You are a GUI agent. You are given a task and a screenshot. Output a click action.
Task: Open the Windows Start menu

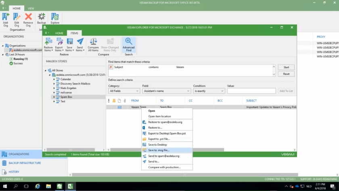[5, 186]
